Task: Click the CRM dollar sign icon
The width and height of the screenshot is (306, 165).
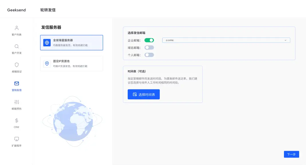Action: click(x=17, y=120)
